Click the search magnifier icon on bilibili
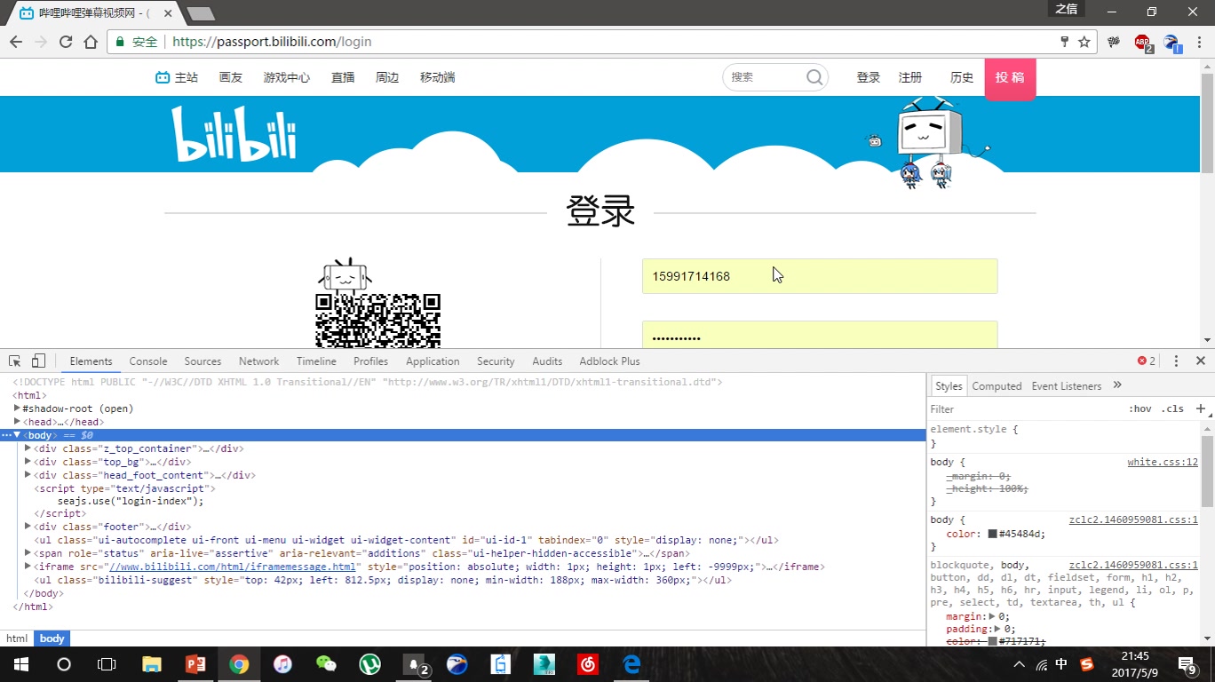 814,77
